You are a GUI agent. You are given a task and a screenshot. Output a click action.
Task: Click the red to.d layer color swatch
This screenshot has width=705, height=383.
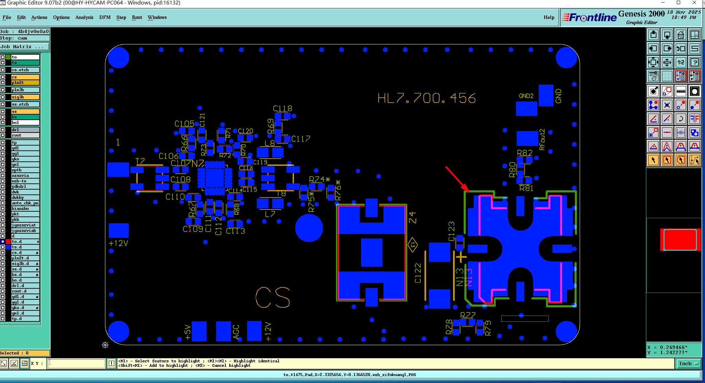8,242
